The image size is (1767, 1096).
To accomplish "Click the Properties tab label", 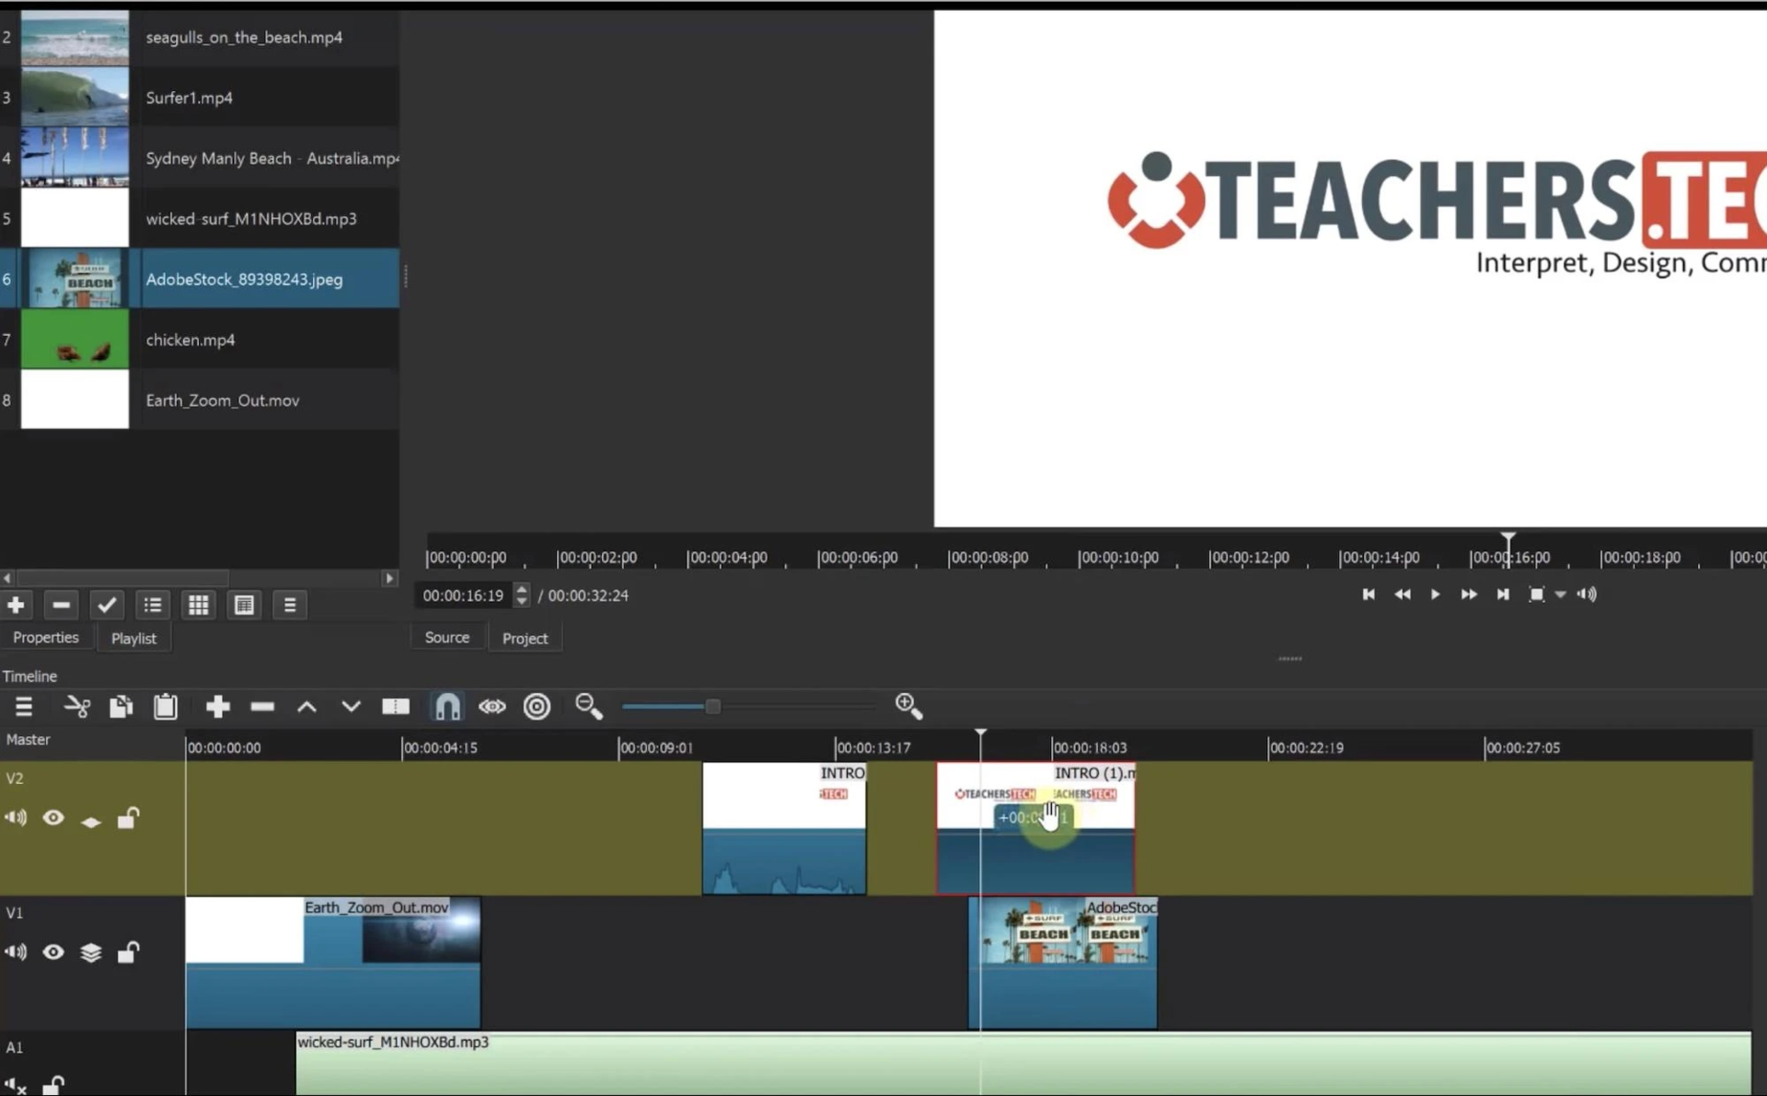I will 45,638.
